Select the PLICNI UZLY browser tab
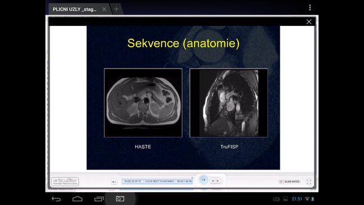 [74, 10]
